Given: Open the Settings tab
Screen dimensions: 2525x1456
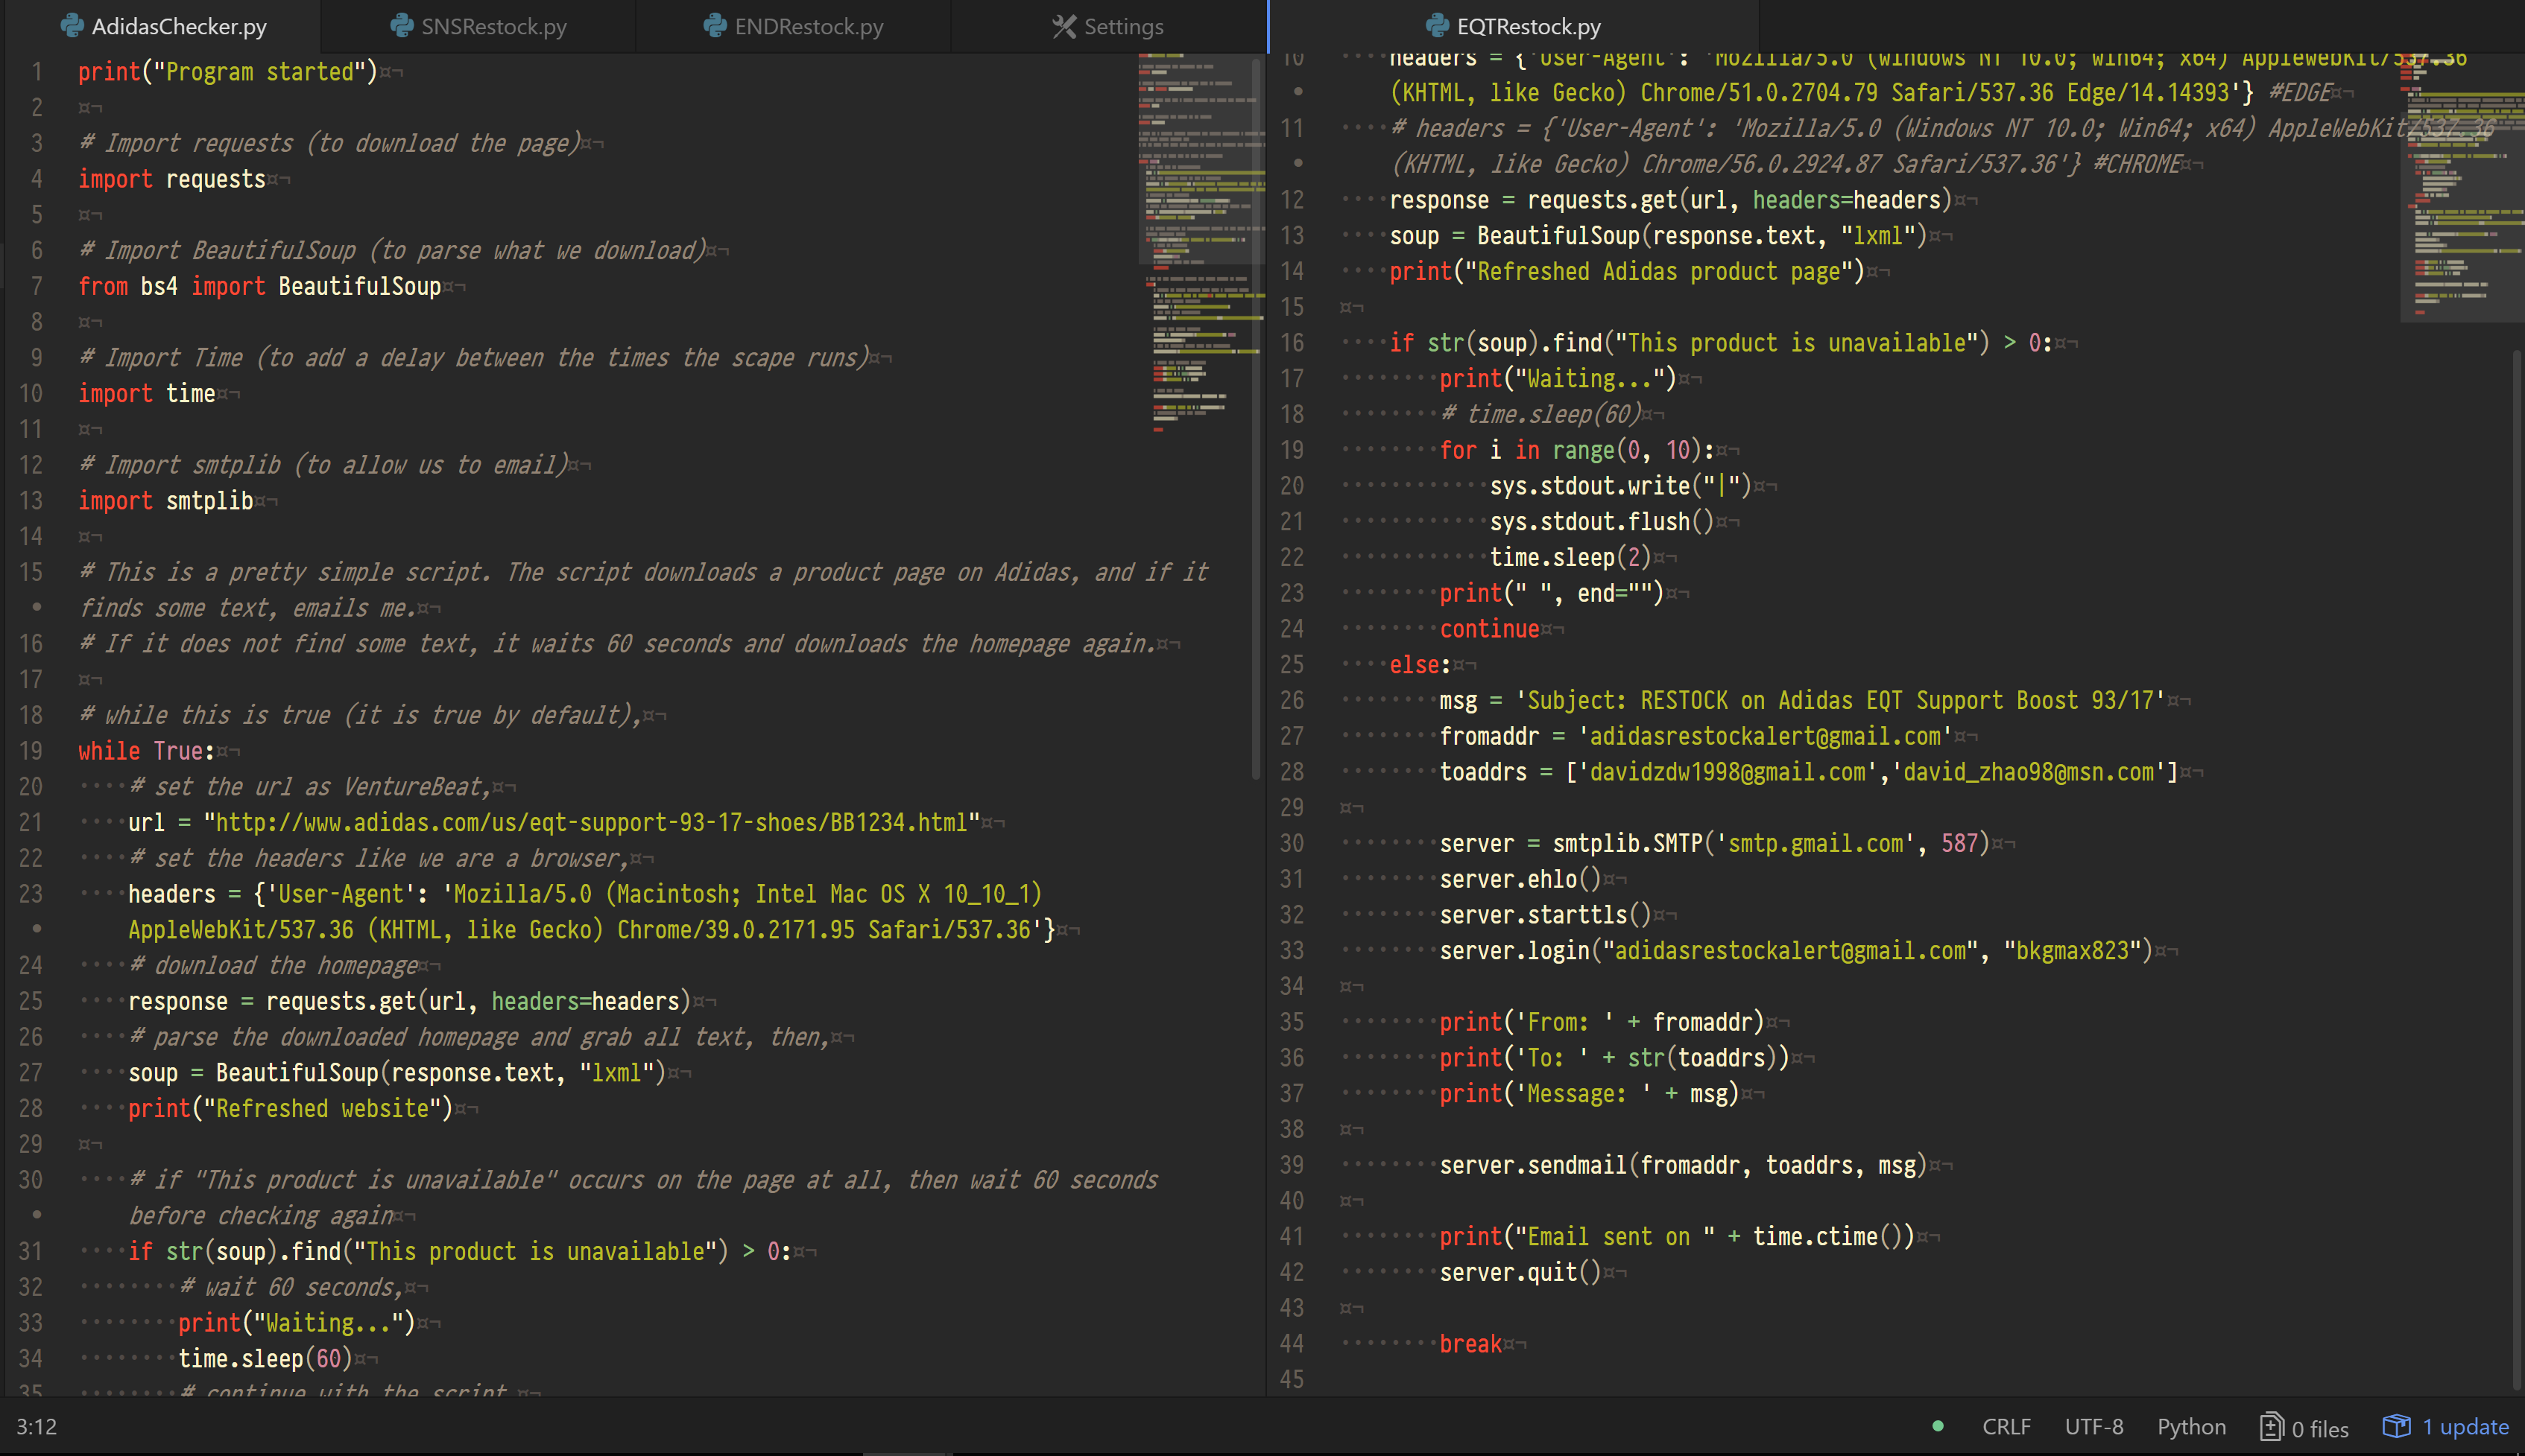Looking at the screenshot, I should tap(1122, 27).
